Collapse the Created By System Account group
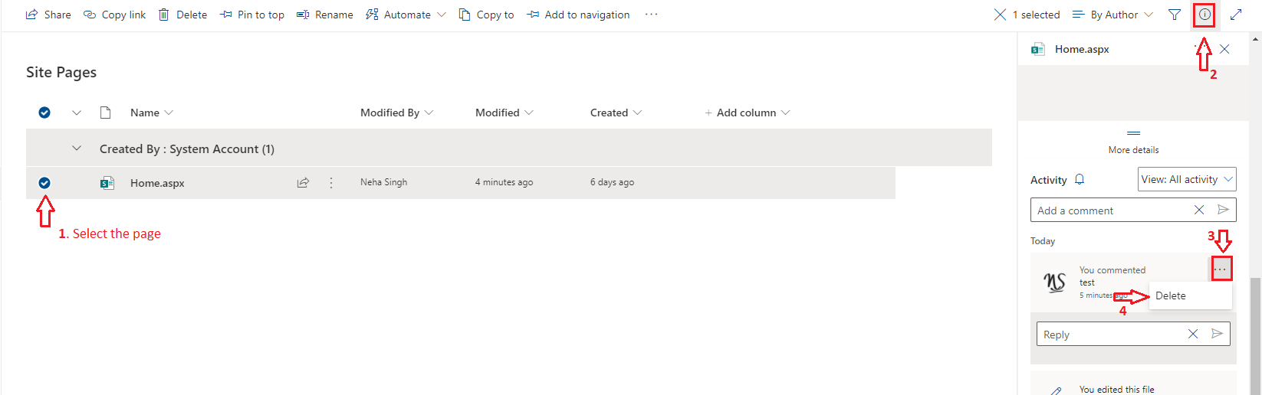Viewport: 1262px width, 395px height. coord(77,149)
